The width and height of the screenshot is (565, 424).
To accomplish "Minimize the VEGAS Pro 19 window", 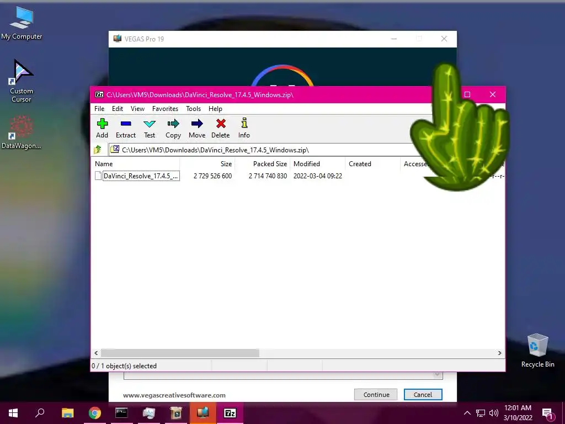I will point(394,39).
